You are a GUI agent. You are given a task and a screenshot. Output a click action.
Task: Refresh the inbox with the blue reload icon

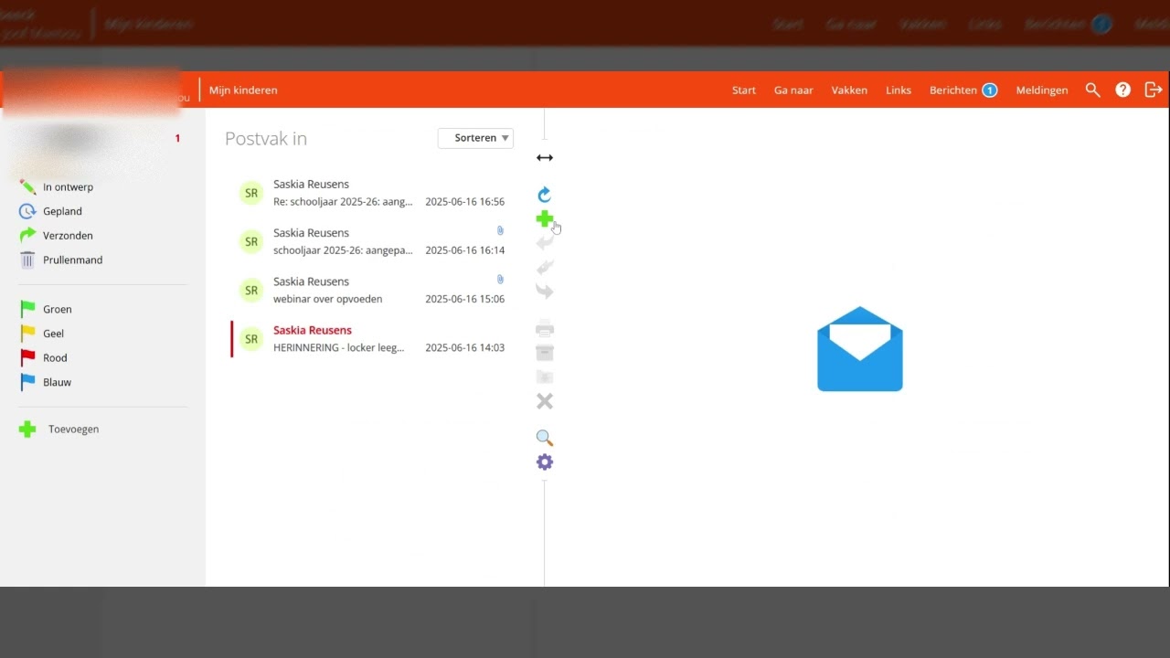(x=545, y=195)
